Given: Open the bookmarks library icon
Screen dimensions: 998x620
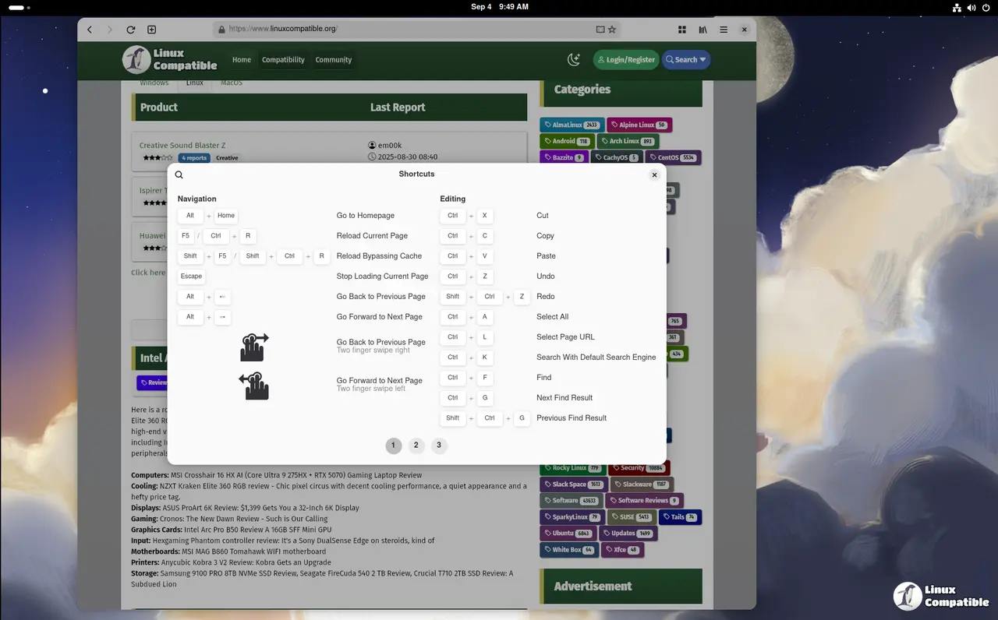Looking at the screenshot, I should [702, 30].
